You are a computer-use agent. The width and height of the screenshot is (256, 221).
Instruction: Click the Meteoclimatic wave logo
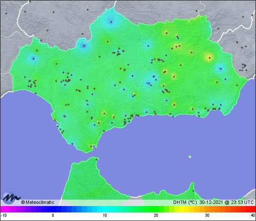pos(11,198)
